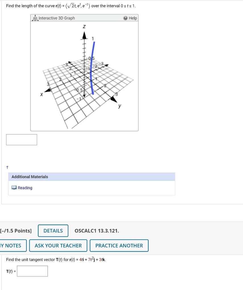Viewport: 243px width, 290px height.
Task: Expand the DETAILS section for OSCALC1 13.3.121
Action: (53, 231)
